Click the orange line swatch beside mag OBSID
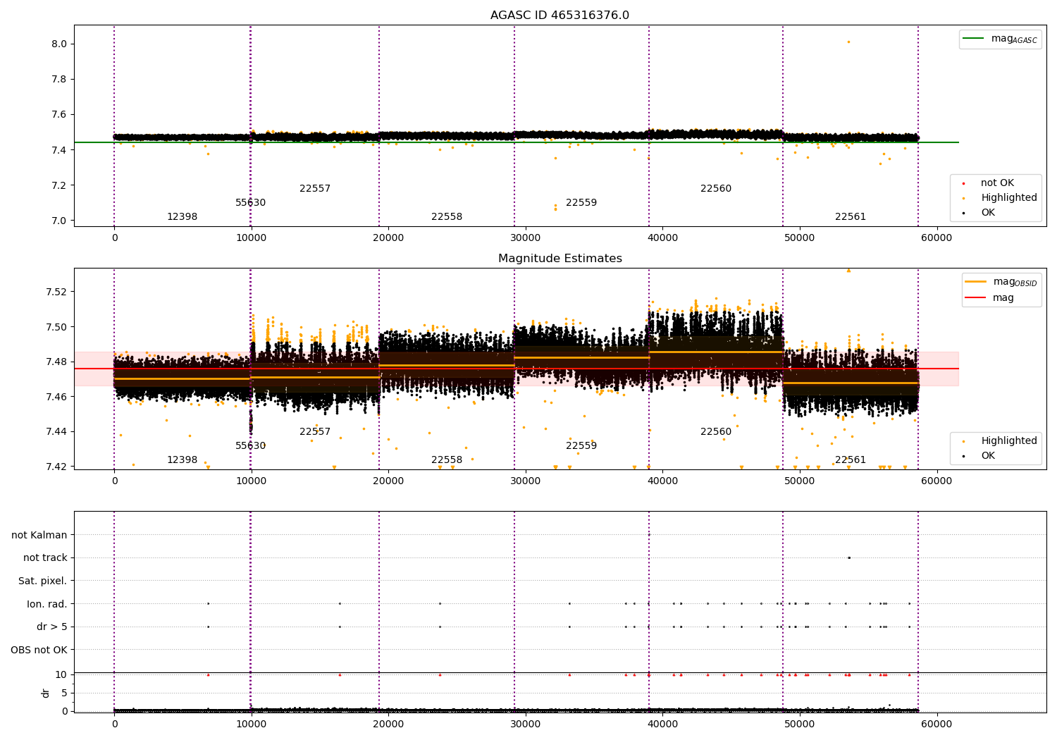Screen dimensions: 1057x740 pyautogui.click(x=976, y=282)
